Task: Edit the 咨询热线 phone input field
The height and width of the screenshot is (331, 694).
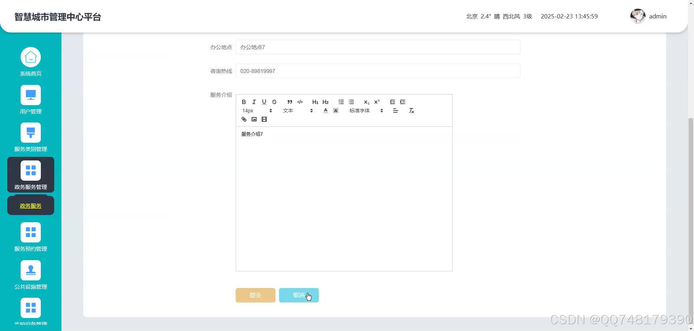Action: (x=378, y=71)
